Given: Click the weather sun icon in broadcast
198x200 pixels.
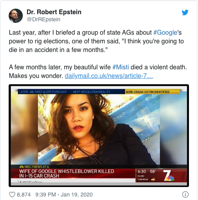Looking at the screenshot, I should (153, 179).
